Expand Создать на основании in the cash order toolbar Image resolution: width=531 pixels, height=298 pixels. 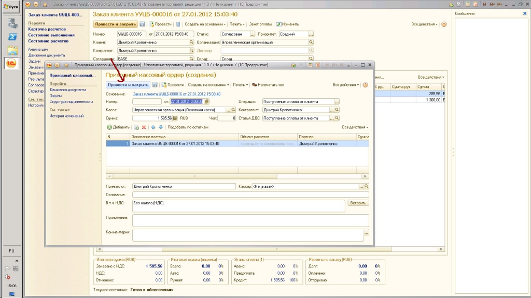click(x=208, y=85)
